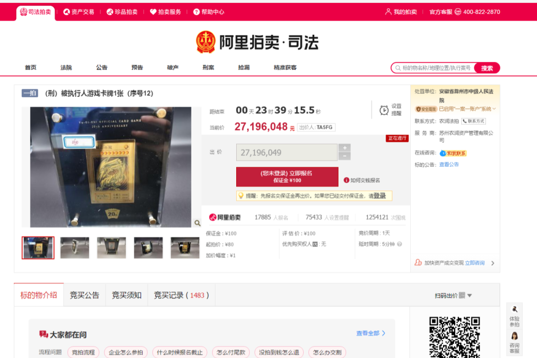Click the 和我联系 chat button
The height and width of the screenshot is (358, 537).
point(453,153)
